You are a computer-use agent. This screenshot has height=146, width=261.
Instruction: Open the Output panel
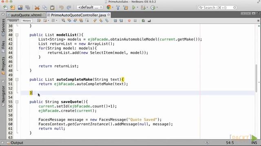point(15,143)
